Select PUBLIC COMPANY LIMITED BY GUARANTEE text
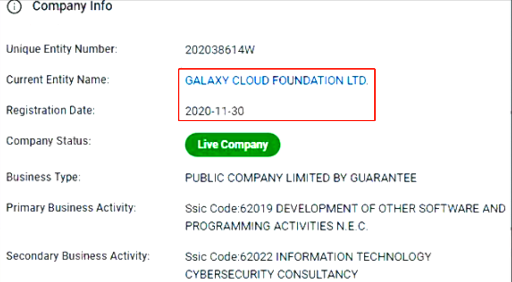This screenshot has height=282, width=512. pos(300,178)
